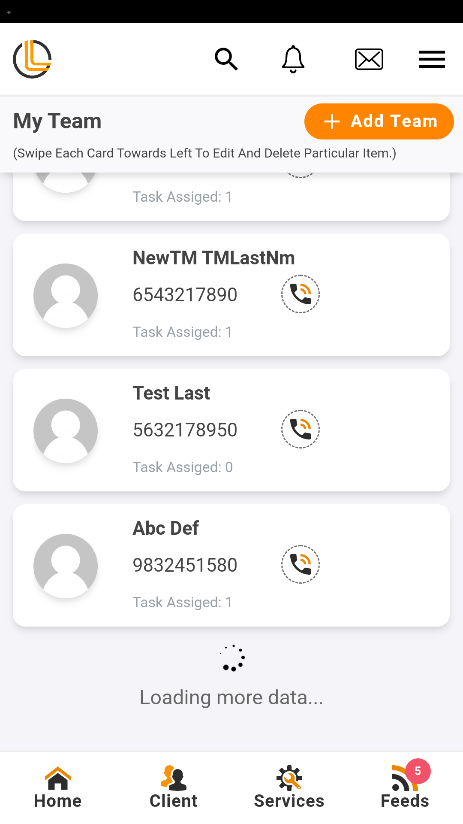Open the Services tab
The width and height of the screenshot is (463, 824).
[x=289, y=788]
